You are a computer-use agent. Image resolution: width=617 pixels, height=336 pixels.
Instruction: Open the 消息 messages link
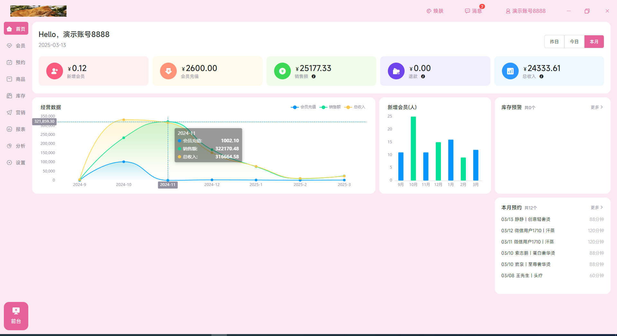click(474, 11)
